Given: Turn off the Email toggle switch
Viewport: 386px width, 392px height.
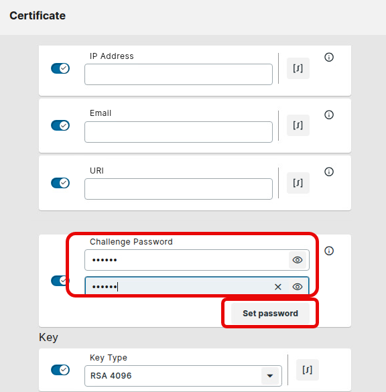Looking at the screenshot, I should pos(60,125).
